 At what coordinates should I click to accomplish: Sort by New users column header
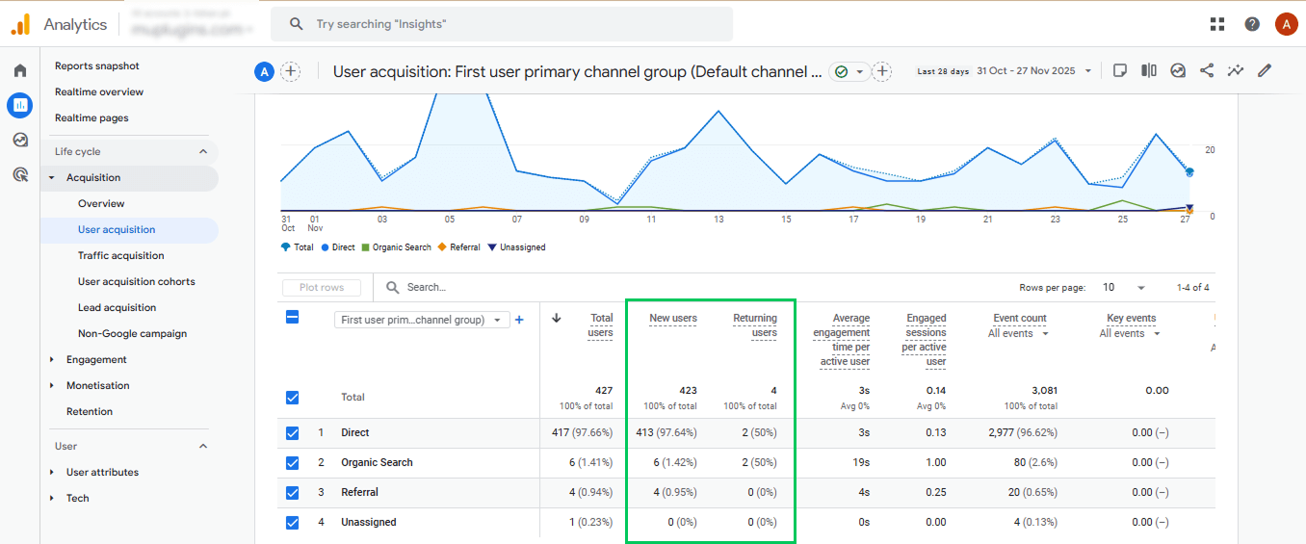[673, 318]
